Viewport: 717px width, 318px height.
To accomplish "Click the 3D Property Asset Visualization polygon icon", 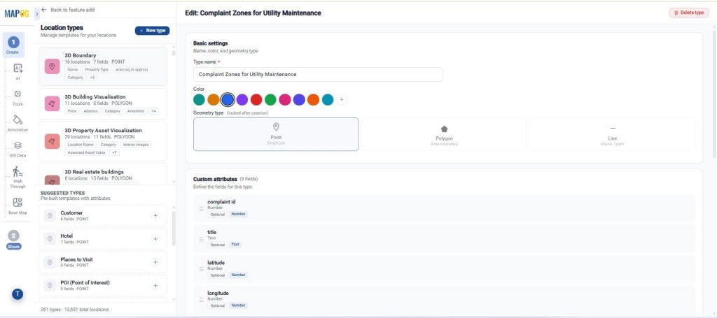I will [x=52, y=141].
